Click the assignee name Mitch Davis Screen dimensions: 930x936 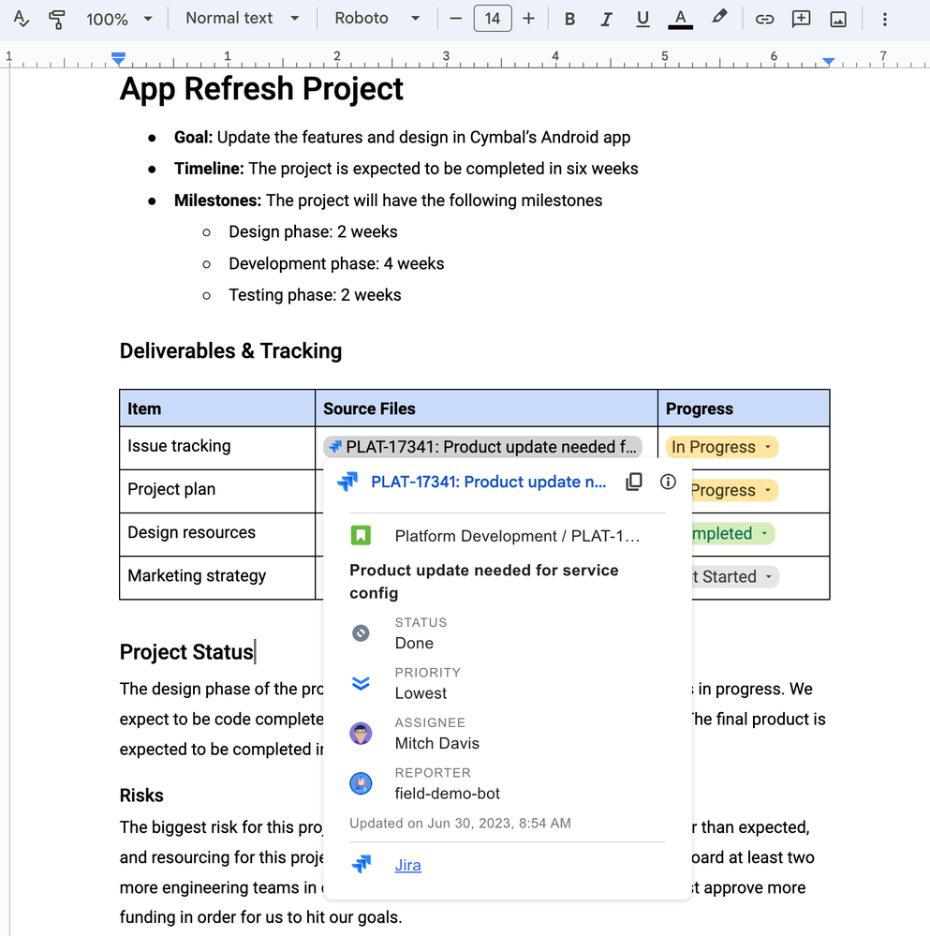pyautogui.click(x=437, y=743)
